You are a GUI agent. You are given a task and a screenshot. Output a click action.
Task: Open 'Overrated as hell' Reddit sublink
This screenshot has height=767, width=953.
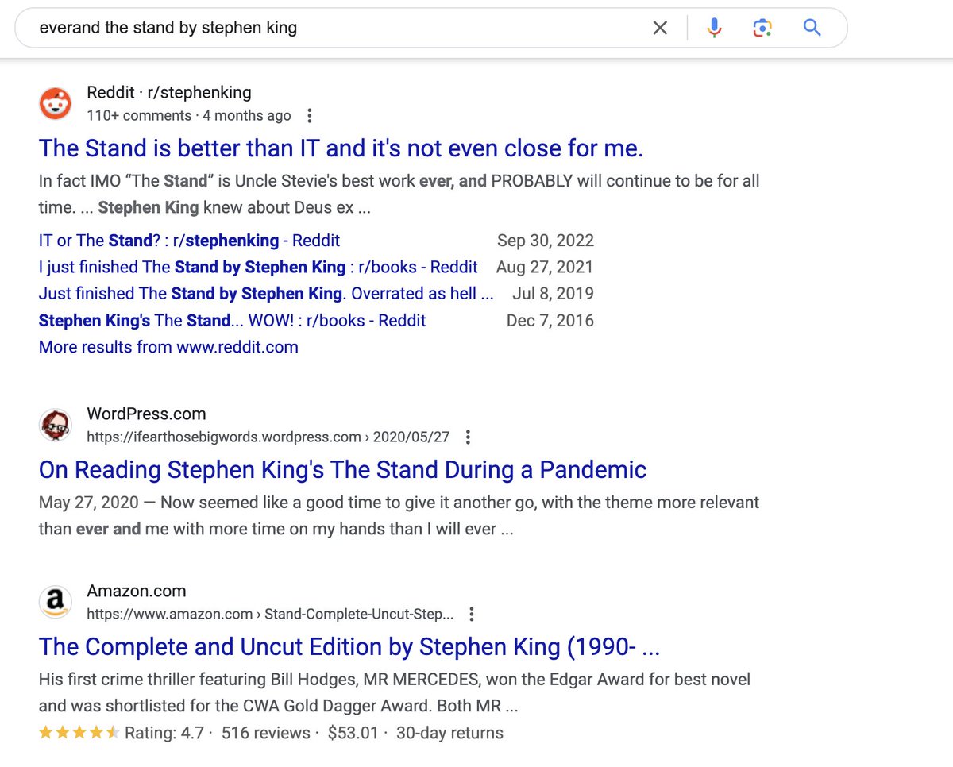click(266, 294)
